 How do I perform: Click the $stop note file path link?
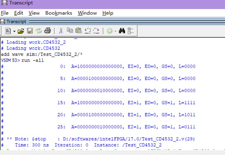point(129,139)
